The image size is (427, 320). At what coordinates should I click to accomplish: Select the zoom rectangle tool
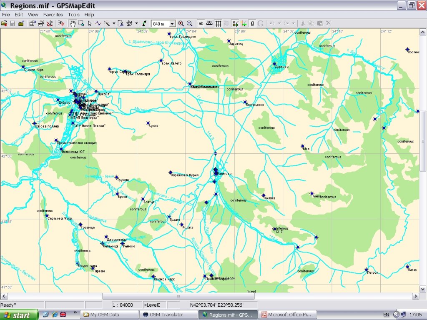coord(80,23)
